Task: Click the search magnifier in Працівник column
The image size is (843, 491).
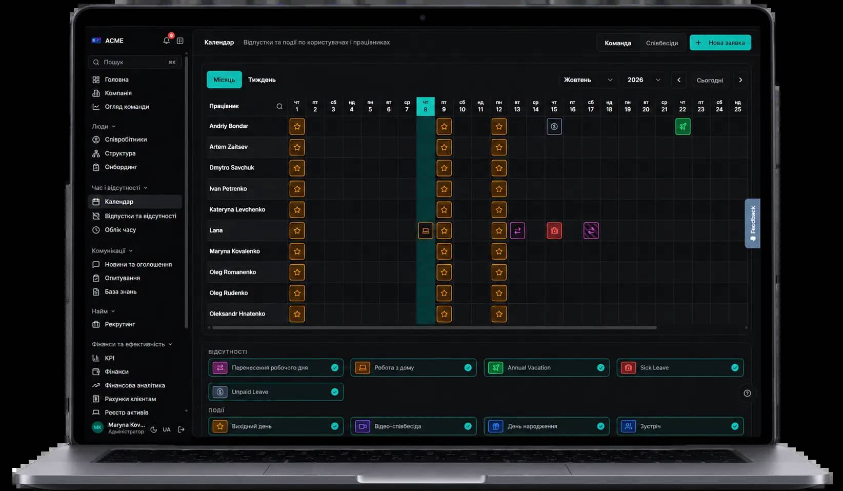Action: (279, 106)
